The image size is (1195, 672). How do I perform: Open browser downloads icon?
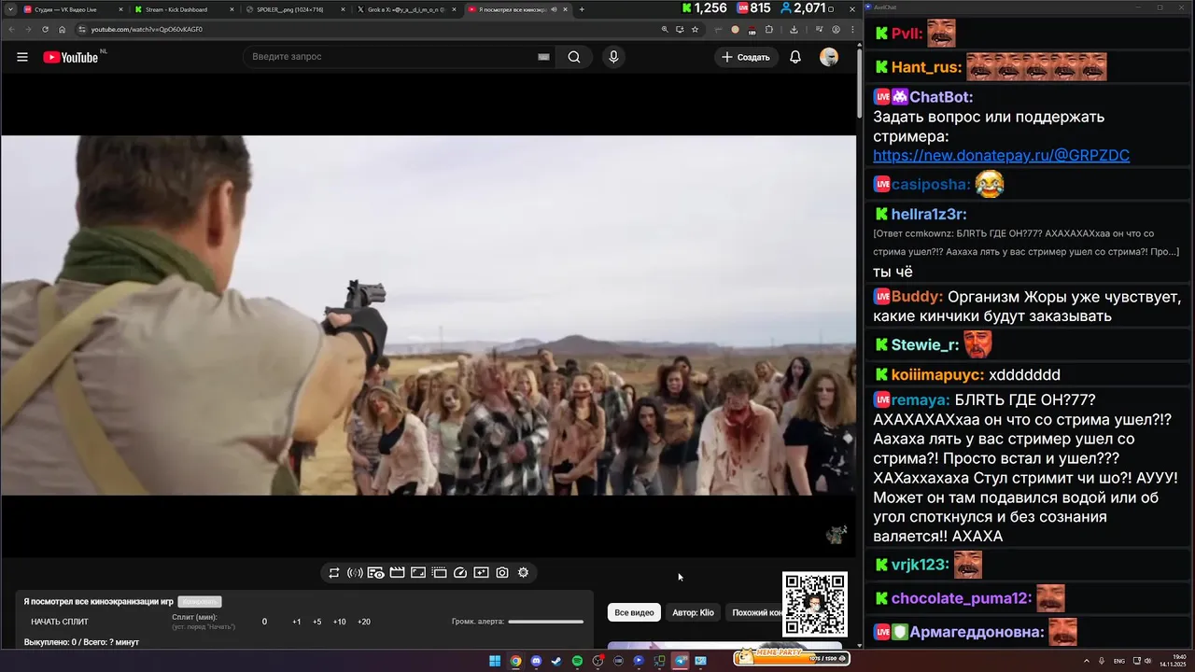point(794,29)
